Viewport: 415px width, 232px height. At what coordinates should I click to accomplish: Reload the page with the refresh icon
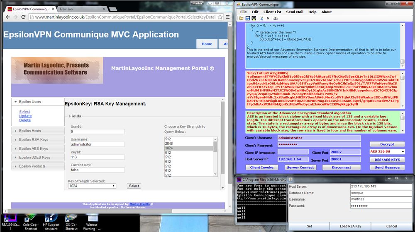click(x=23, y=17)
